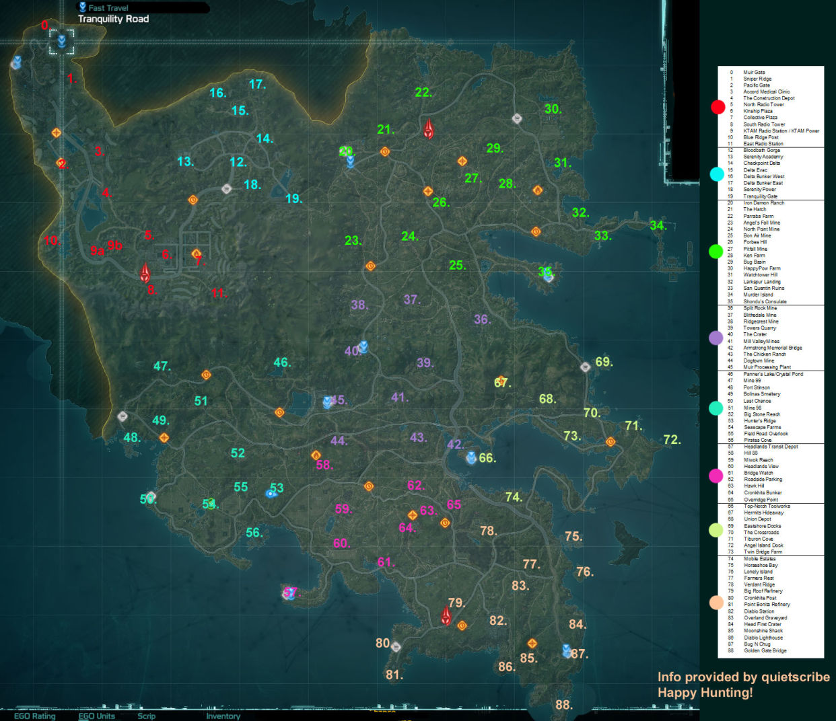Click the fast travel icon next to marker 45
This screenshot has height=721, width=836.
[x=328, y=402]
